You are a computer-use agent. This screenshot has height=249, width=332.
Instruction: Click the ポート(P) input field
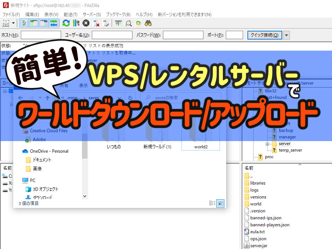tap(234, 35)
